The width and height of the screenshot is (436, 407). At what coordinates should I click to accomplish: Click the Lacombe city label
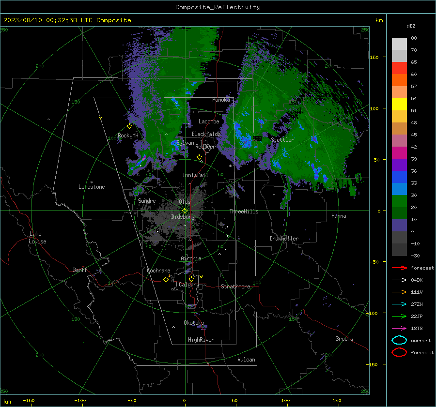pos(209,121)
